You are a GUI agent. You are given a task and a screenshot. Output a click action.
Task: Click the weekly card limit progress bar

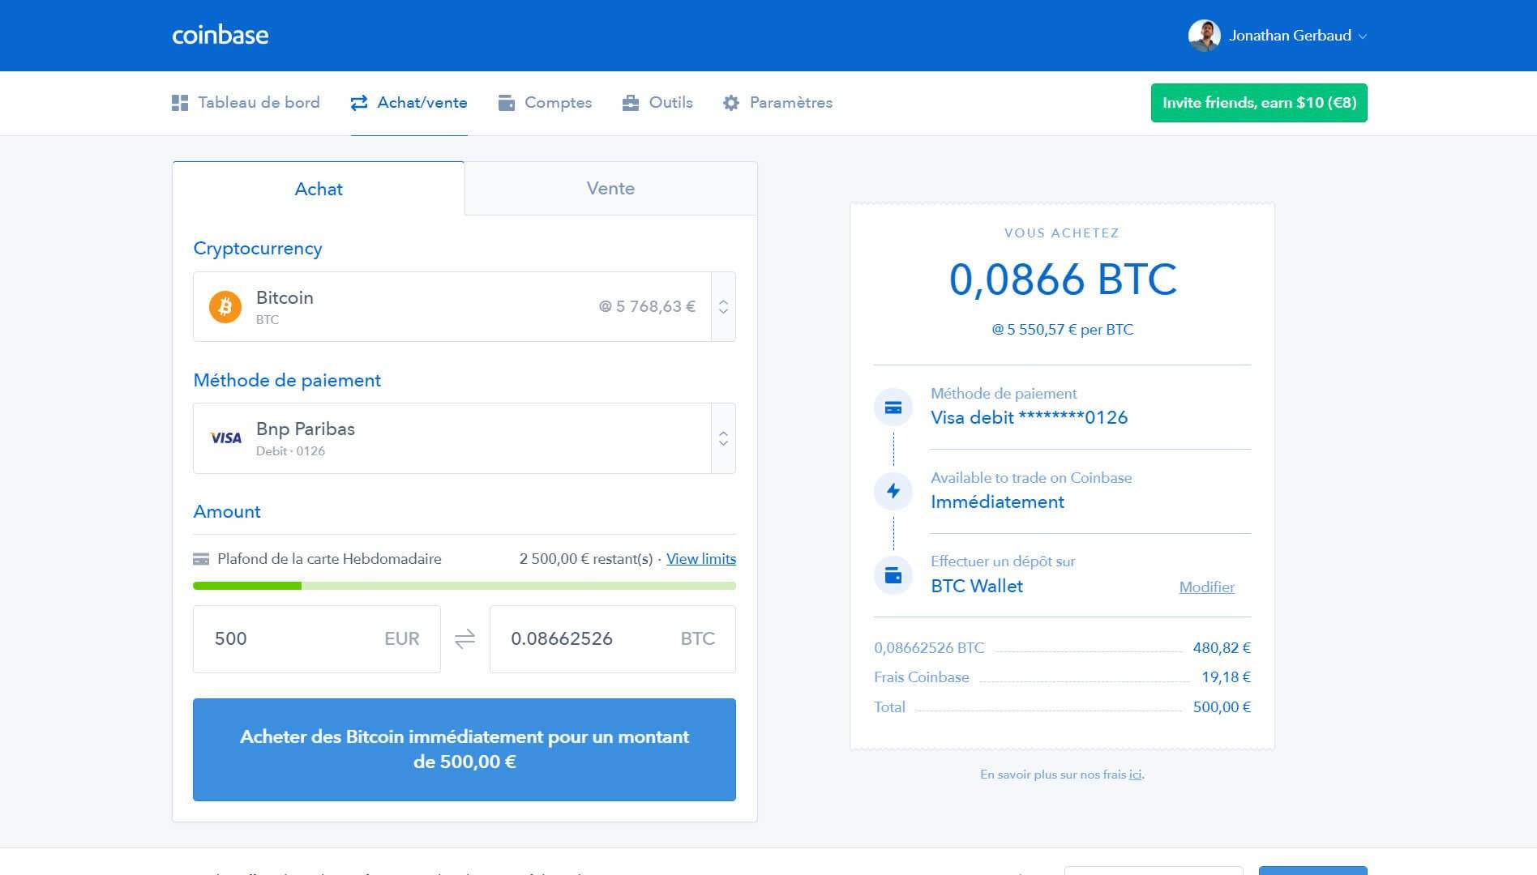pos(465,586)
